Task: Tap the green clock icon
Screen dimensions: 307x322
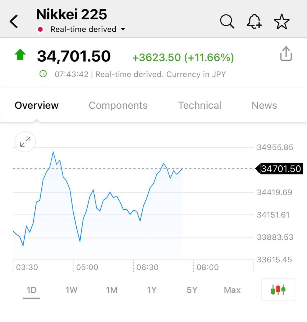Action: pos(43,74)
